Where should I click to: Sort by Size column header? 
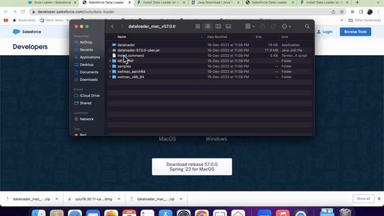click(259, 37)
